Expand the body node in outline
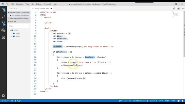This screenshot has height=104, width=185. 12,36
